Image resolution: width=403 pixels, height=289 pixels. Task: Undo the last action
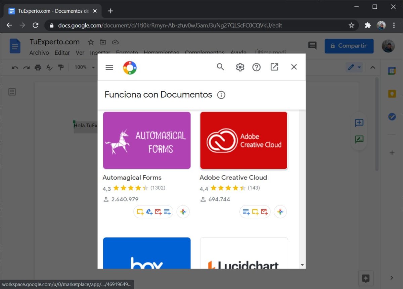[x=15, y=67]
